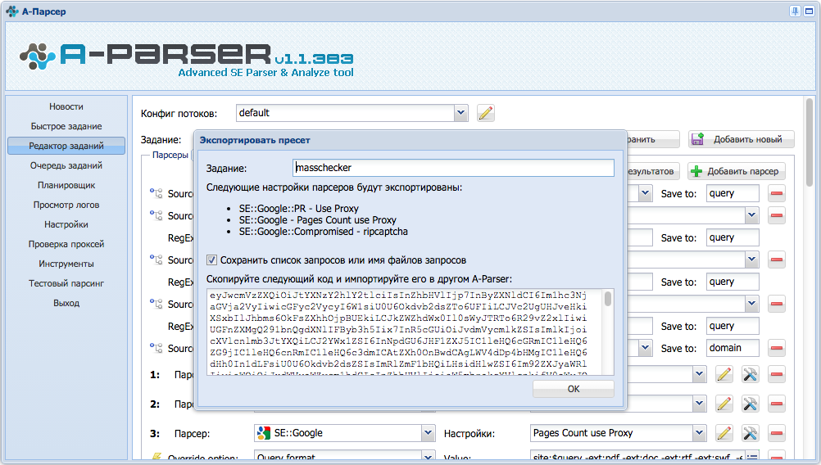This screenshot has height=465, width=821.
Task: Click the A-Parser logo banner
Action: tap(186, 59)
